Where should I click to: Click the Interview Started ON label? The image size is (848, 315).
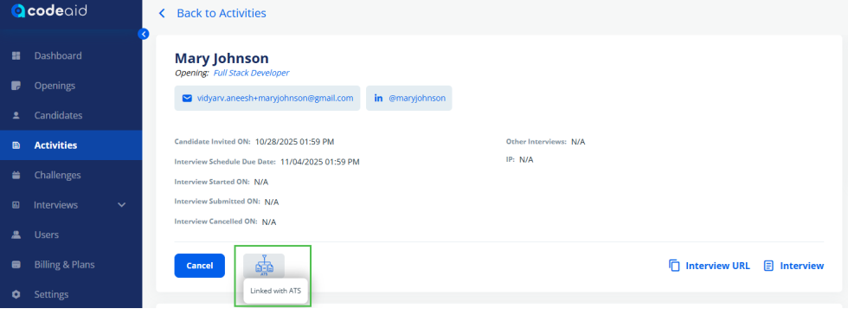[213, 182]
